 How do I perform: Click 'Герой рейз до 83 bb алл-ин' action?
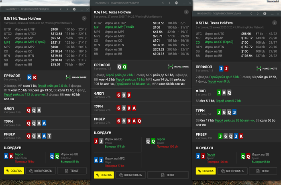[x=235, y=120]
